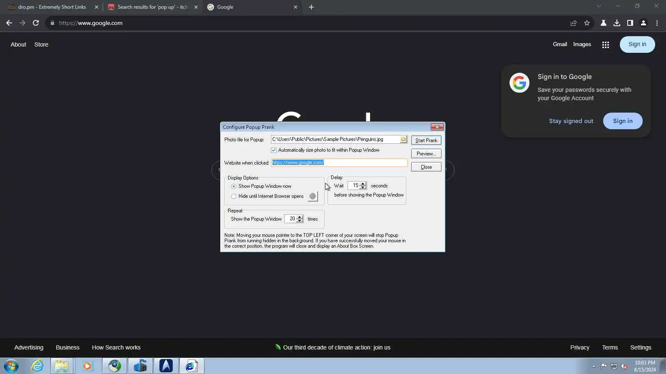This screenshot has height=374, width=666.
Task: Click the Start Prank button
Action: point(426,140)
